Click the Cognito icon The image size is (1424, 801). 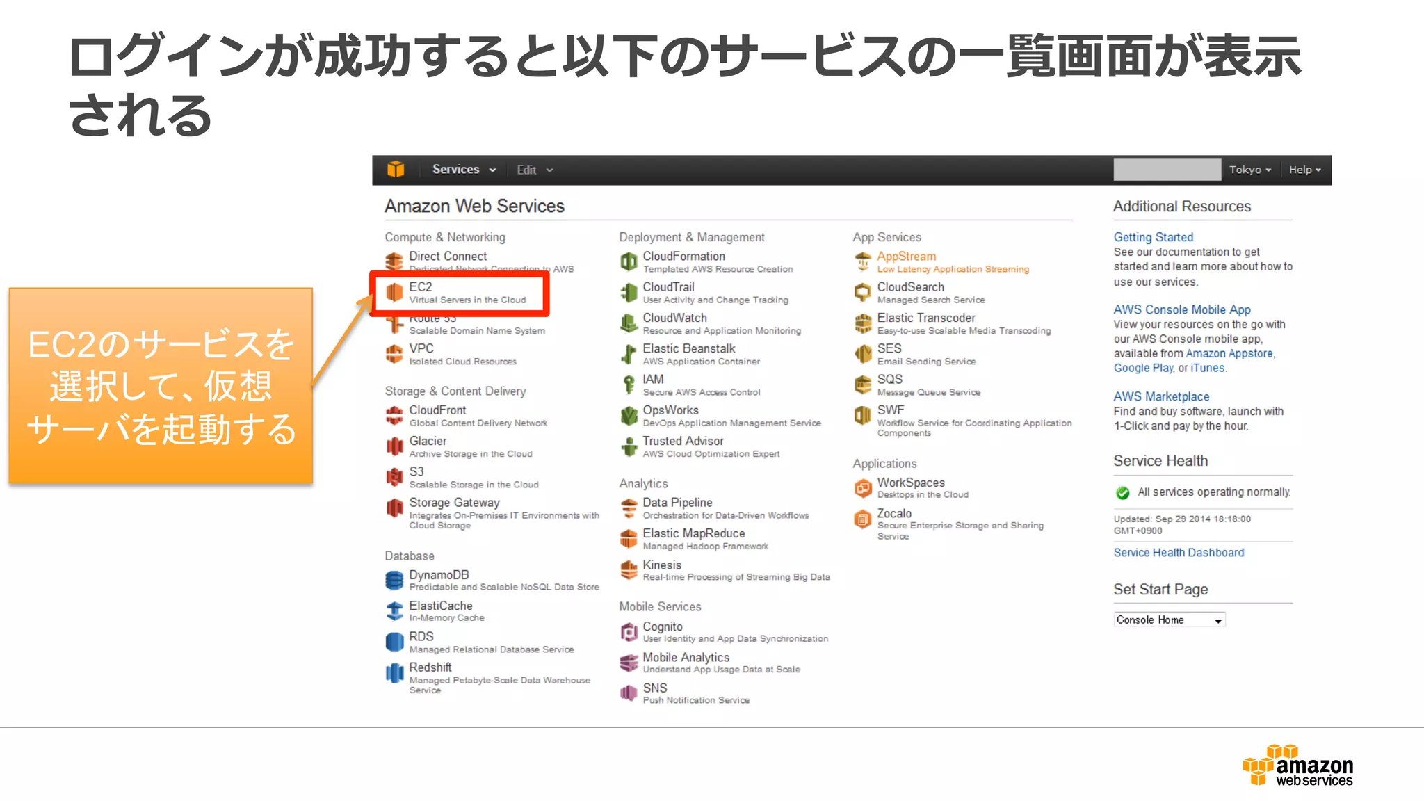pos(629,631)
